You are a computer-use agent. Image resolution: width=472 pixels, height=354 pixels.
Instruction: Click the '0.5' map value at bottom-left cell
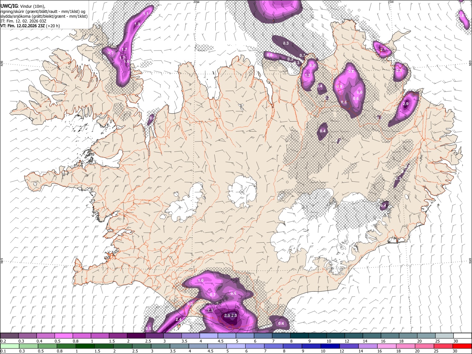point(148,329)
